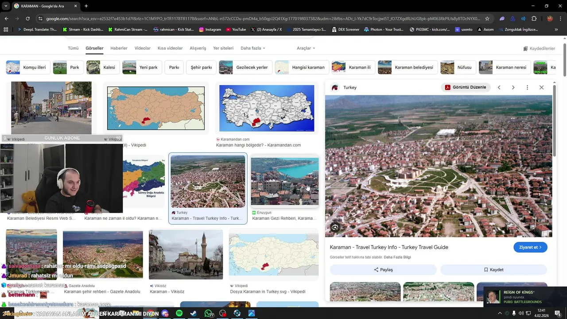Open the Karamandan.com white Turkey map thumbnail
The image size is (567, 319).
tap(267, 108)
